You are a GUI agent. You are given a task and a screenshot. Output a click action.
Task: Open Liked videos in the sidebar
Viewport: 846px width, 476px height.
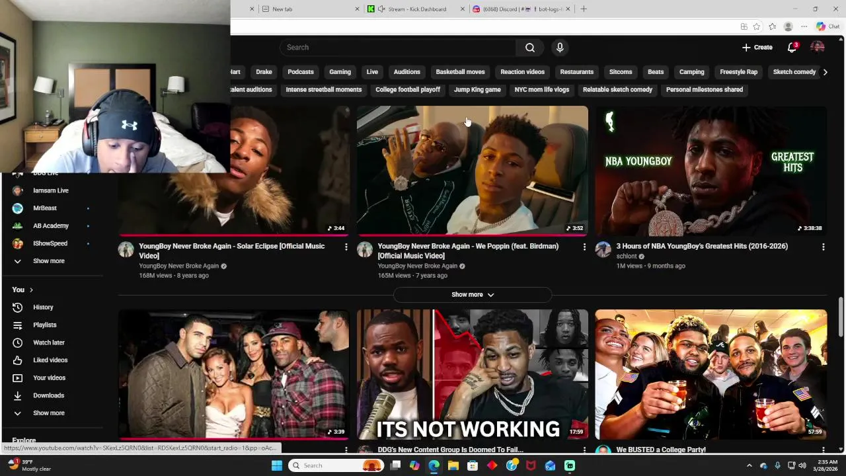[50, 360]
